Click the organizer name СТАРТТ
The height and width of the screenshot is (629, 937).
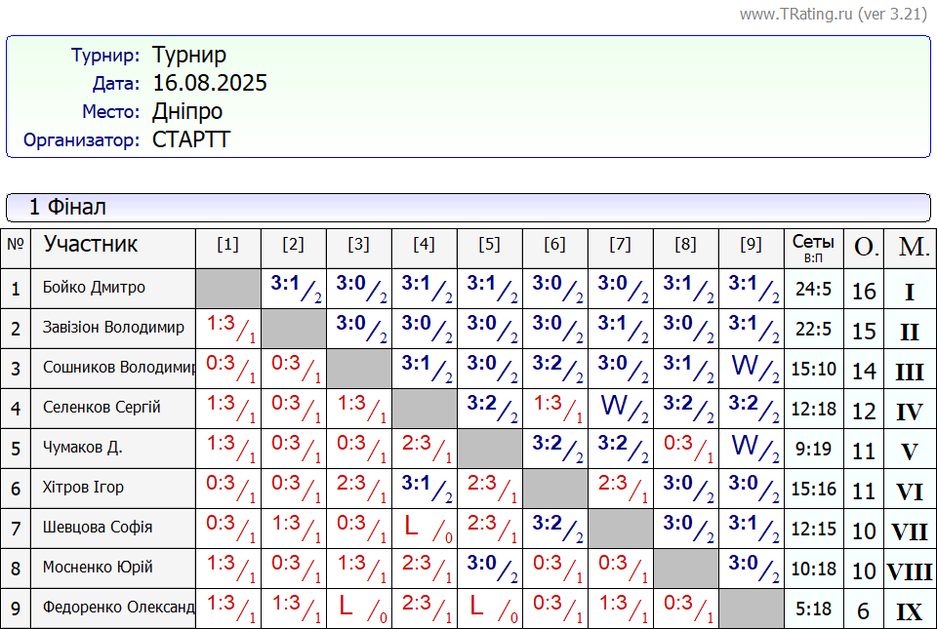191,139
